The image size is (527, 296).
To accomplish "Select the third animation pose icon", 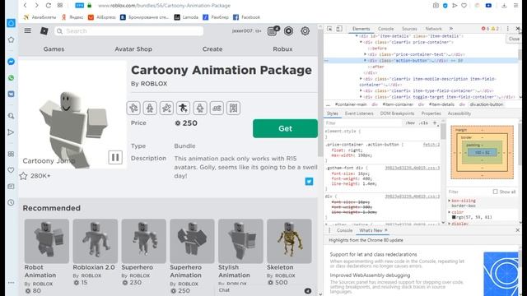I will point(166,108).
